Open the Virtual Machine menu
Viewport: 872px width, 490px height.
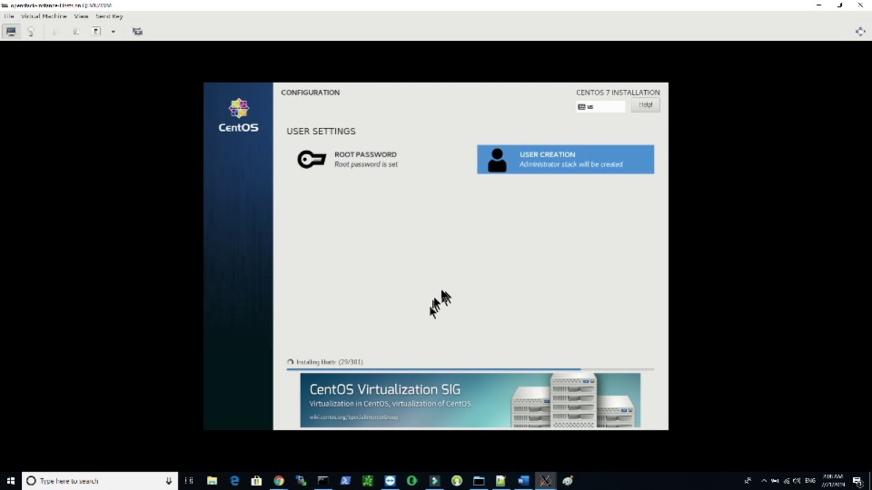pyautogui.click(x=44, y=16)
